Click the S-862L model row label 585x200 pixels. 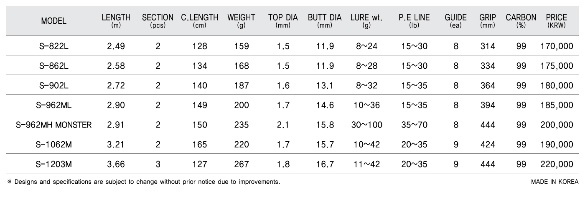coord(53,66)
